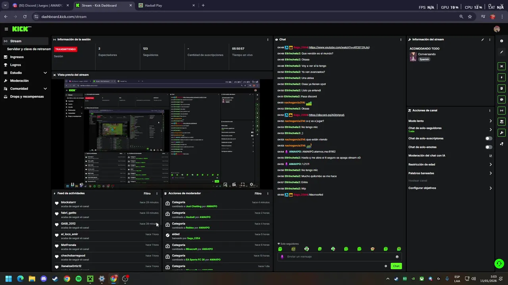
Task: Click the three-dots cluster icon at sidebar bottom
Action: [502, 144]
